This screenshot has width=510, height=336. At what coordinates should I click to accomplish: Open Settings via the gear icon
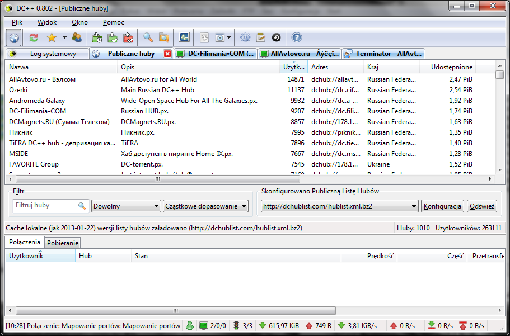point(245,37)
